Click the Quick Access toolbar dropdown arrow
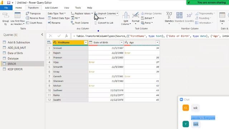229x129 pixels. pos(13,3)
